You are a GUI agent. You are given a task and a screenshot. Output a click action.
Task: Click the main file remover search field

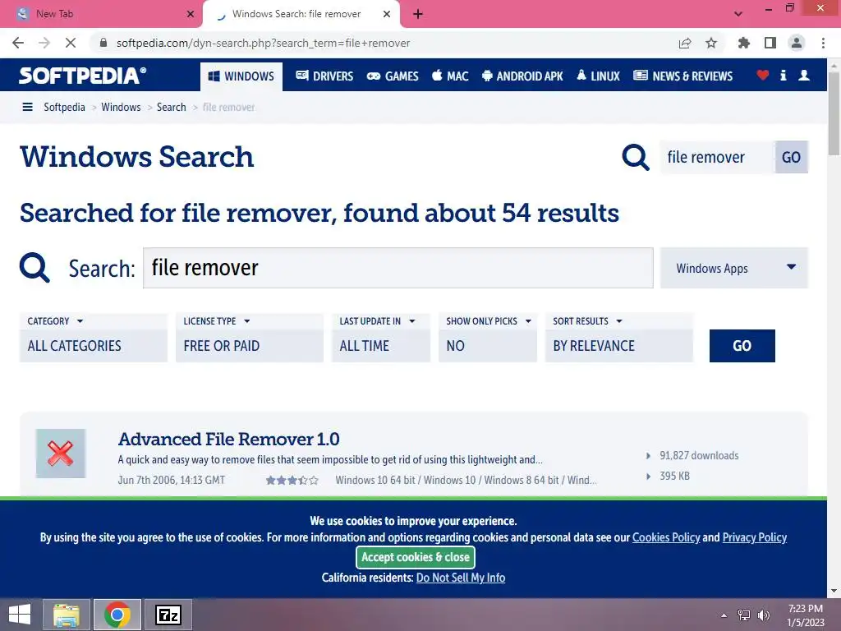click(x=398, y=268)
